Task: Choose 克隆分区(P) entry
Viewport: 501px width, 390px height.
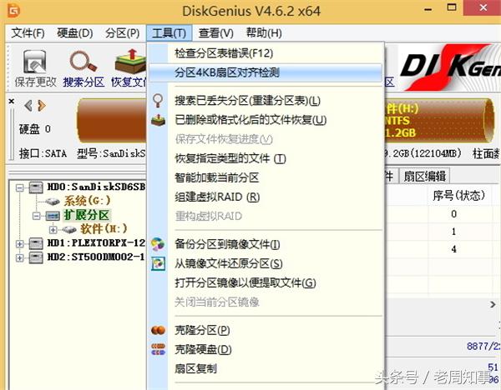Action: [266, 330]
